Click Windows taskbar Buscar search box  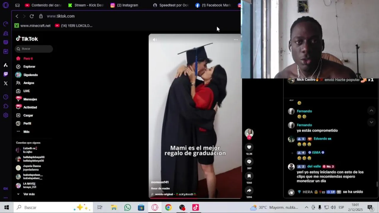[x=53, y=207]
